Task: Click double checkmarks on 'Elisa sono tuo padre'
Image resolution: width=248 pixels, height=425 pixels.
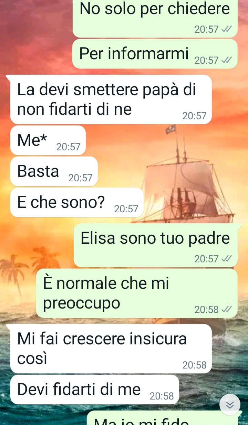Action: tap(226, 259)
